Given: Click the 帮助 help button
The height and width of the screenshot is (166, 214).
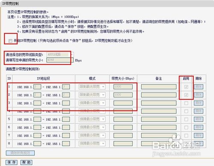Looking at the screenshot, I should pos(27,162).
